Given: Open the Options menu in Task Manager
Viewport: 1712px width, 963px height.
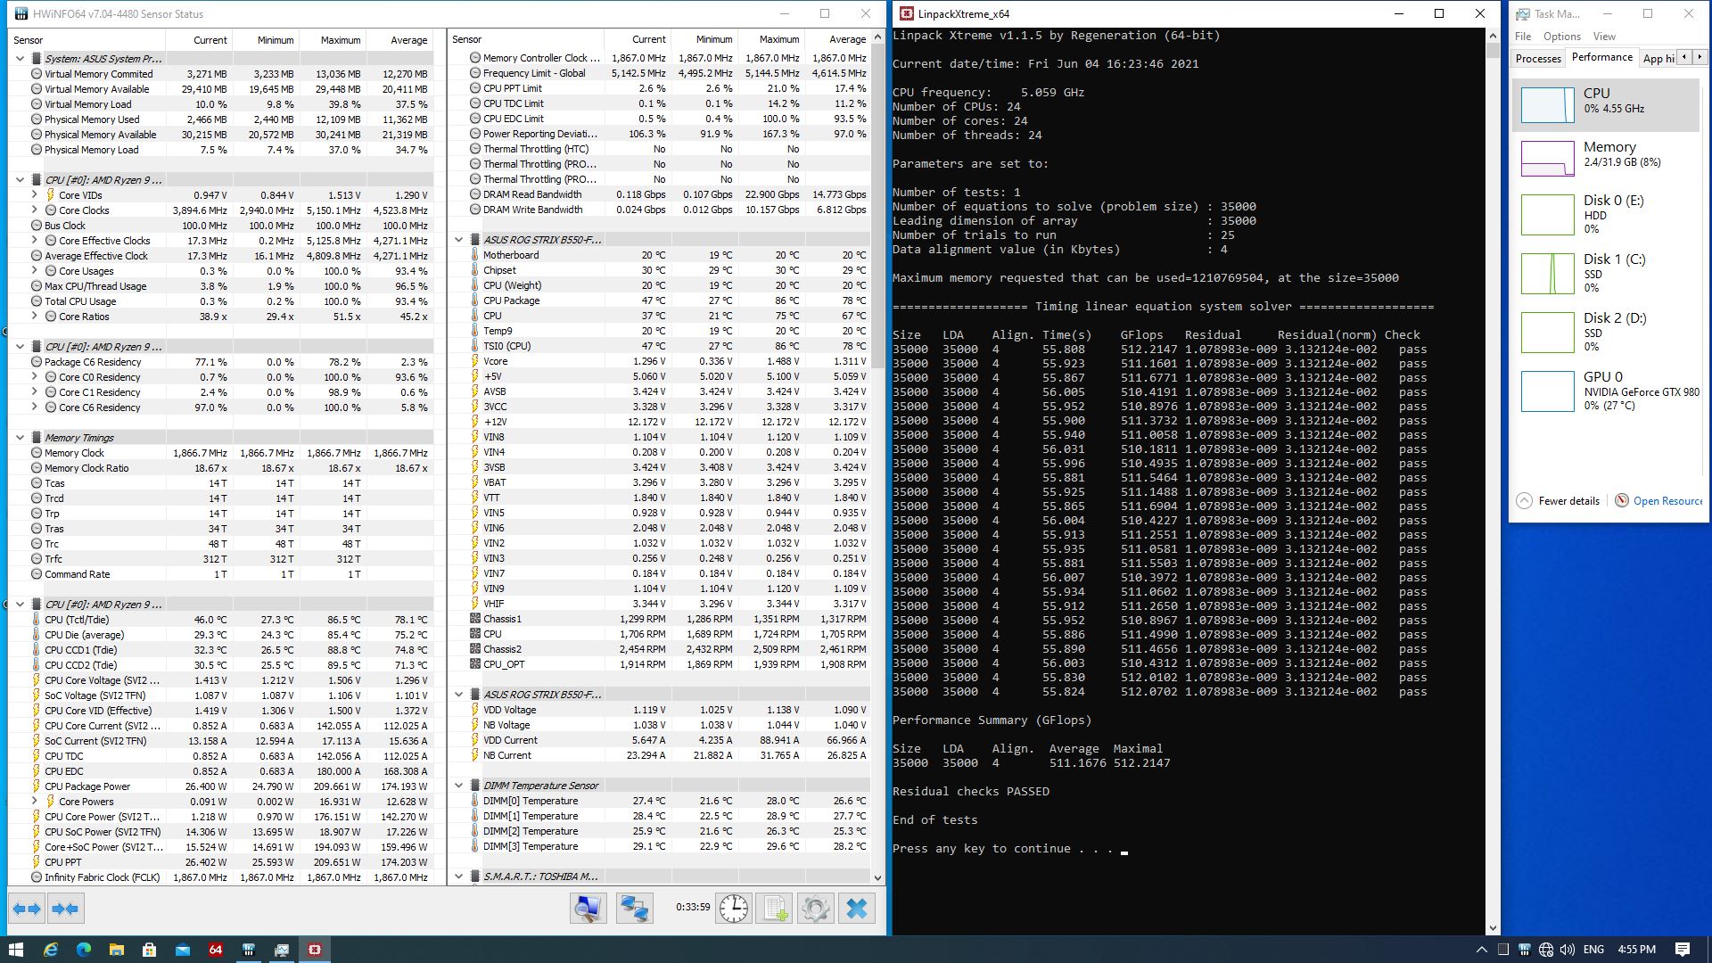Looking at the screenshot, I should click(x=1562, y=37).
